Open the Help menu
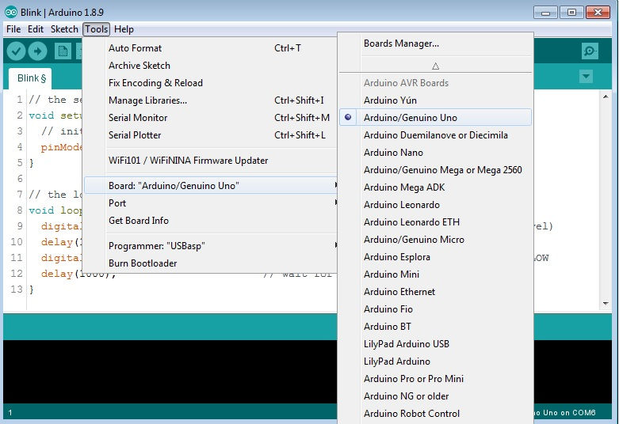 [x=124, y=29]
